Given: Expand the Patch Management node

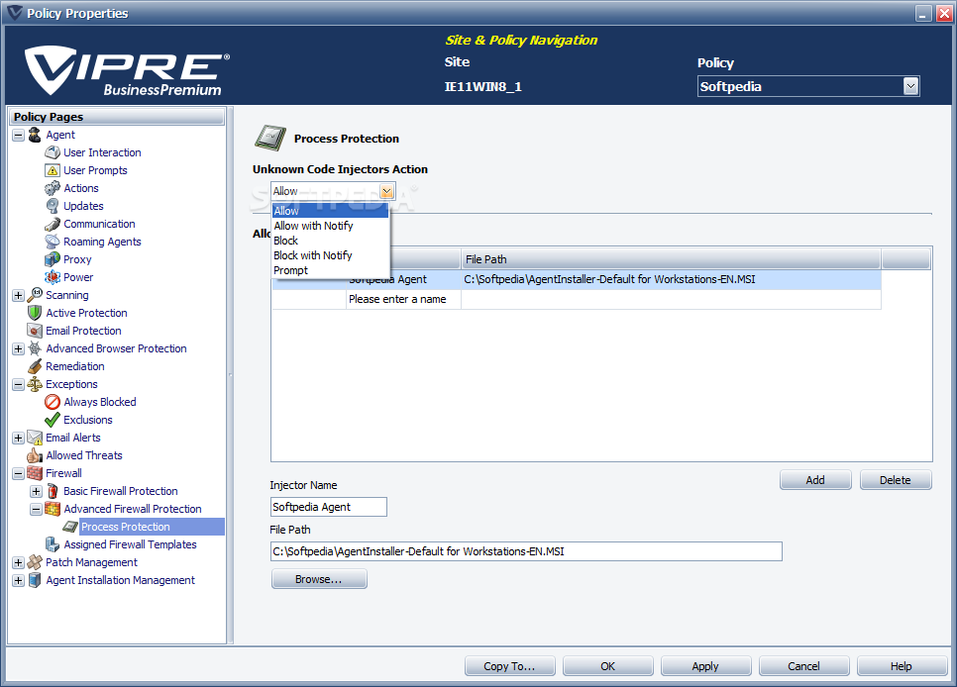Looking at the screenshot, I should tap(18, 562).
